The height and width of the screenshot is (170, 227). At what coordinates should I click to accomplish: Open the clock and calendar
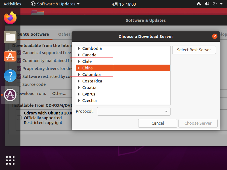tap(124, 4)
